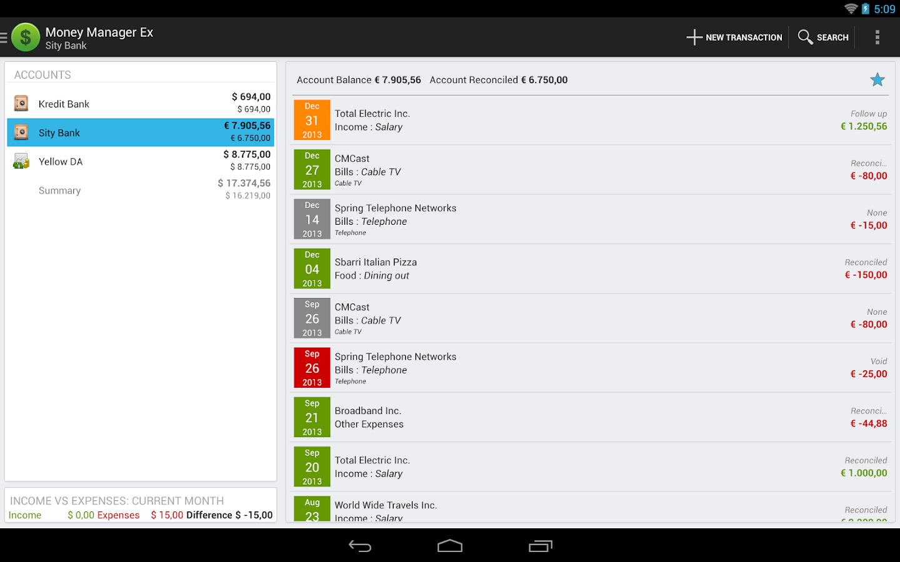Click the green Dec 27 2013 date tile
This screenshot has height=562, width=900.
[x=312, y=170]
